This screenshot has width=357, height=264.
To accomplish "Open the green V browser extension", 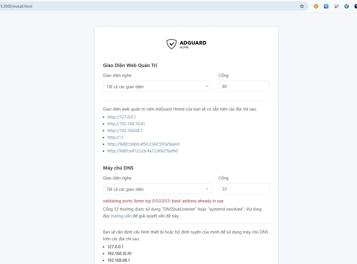I will coord(347,6).
